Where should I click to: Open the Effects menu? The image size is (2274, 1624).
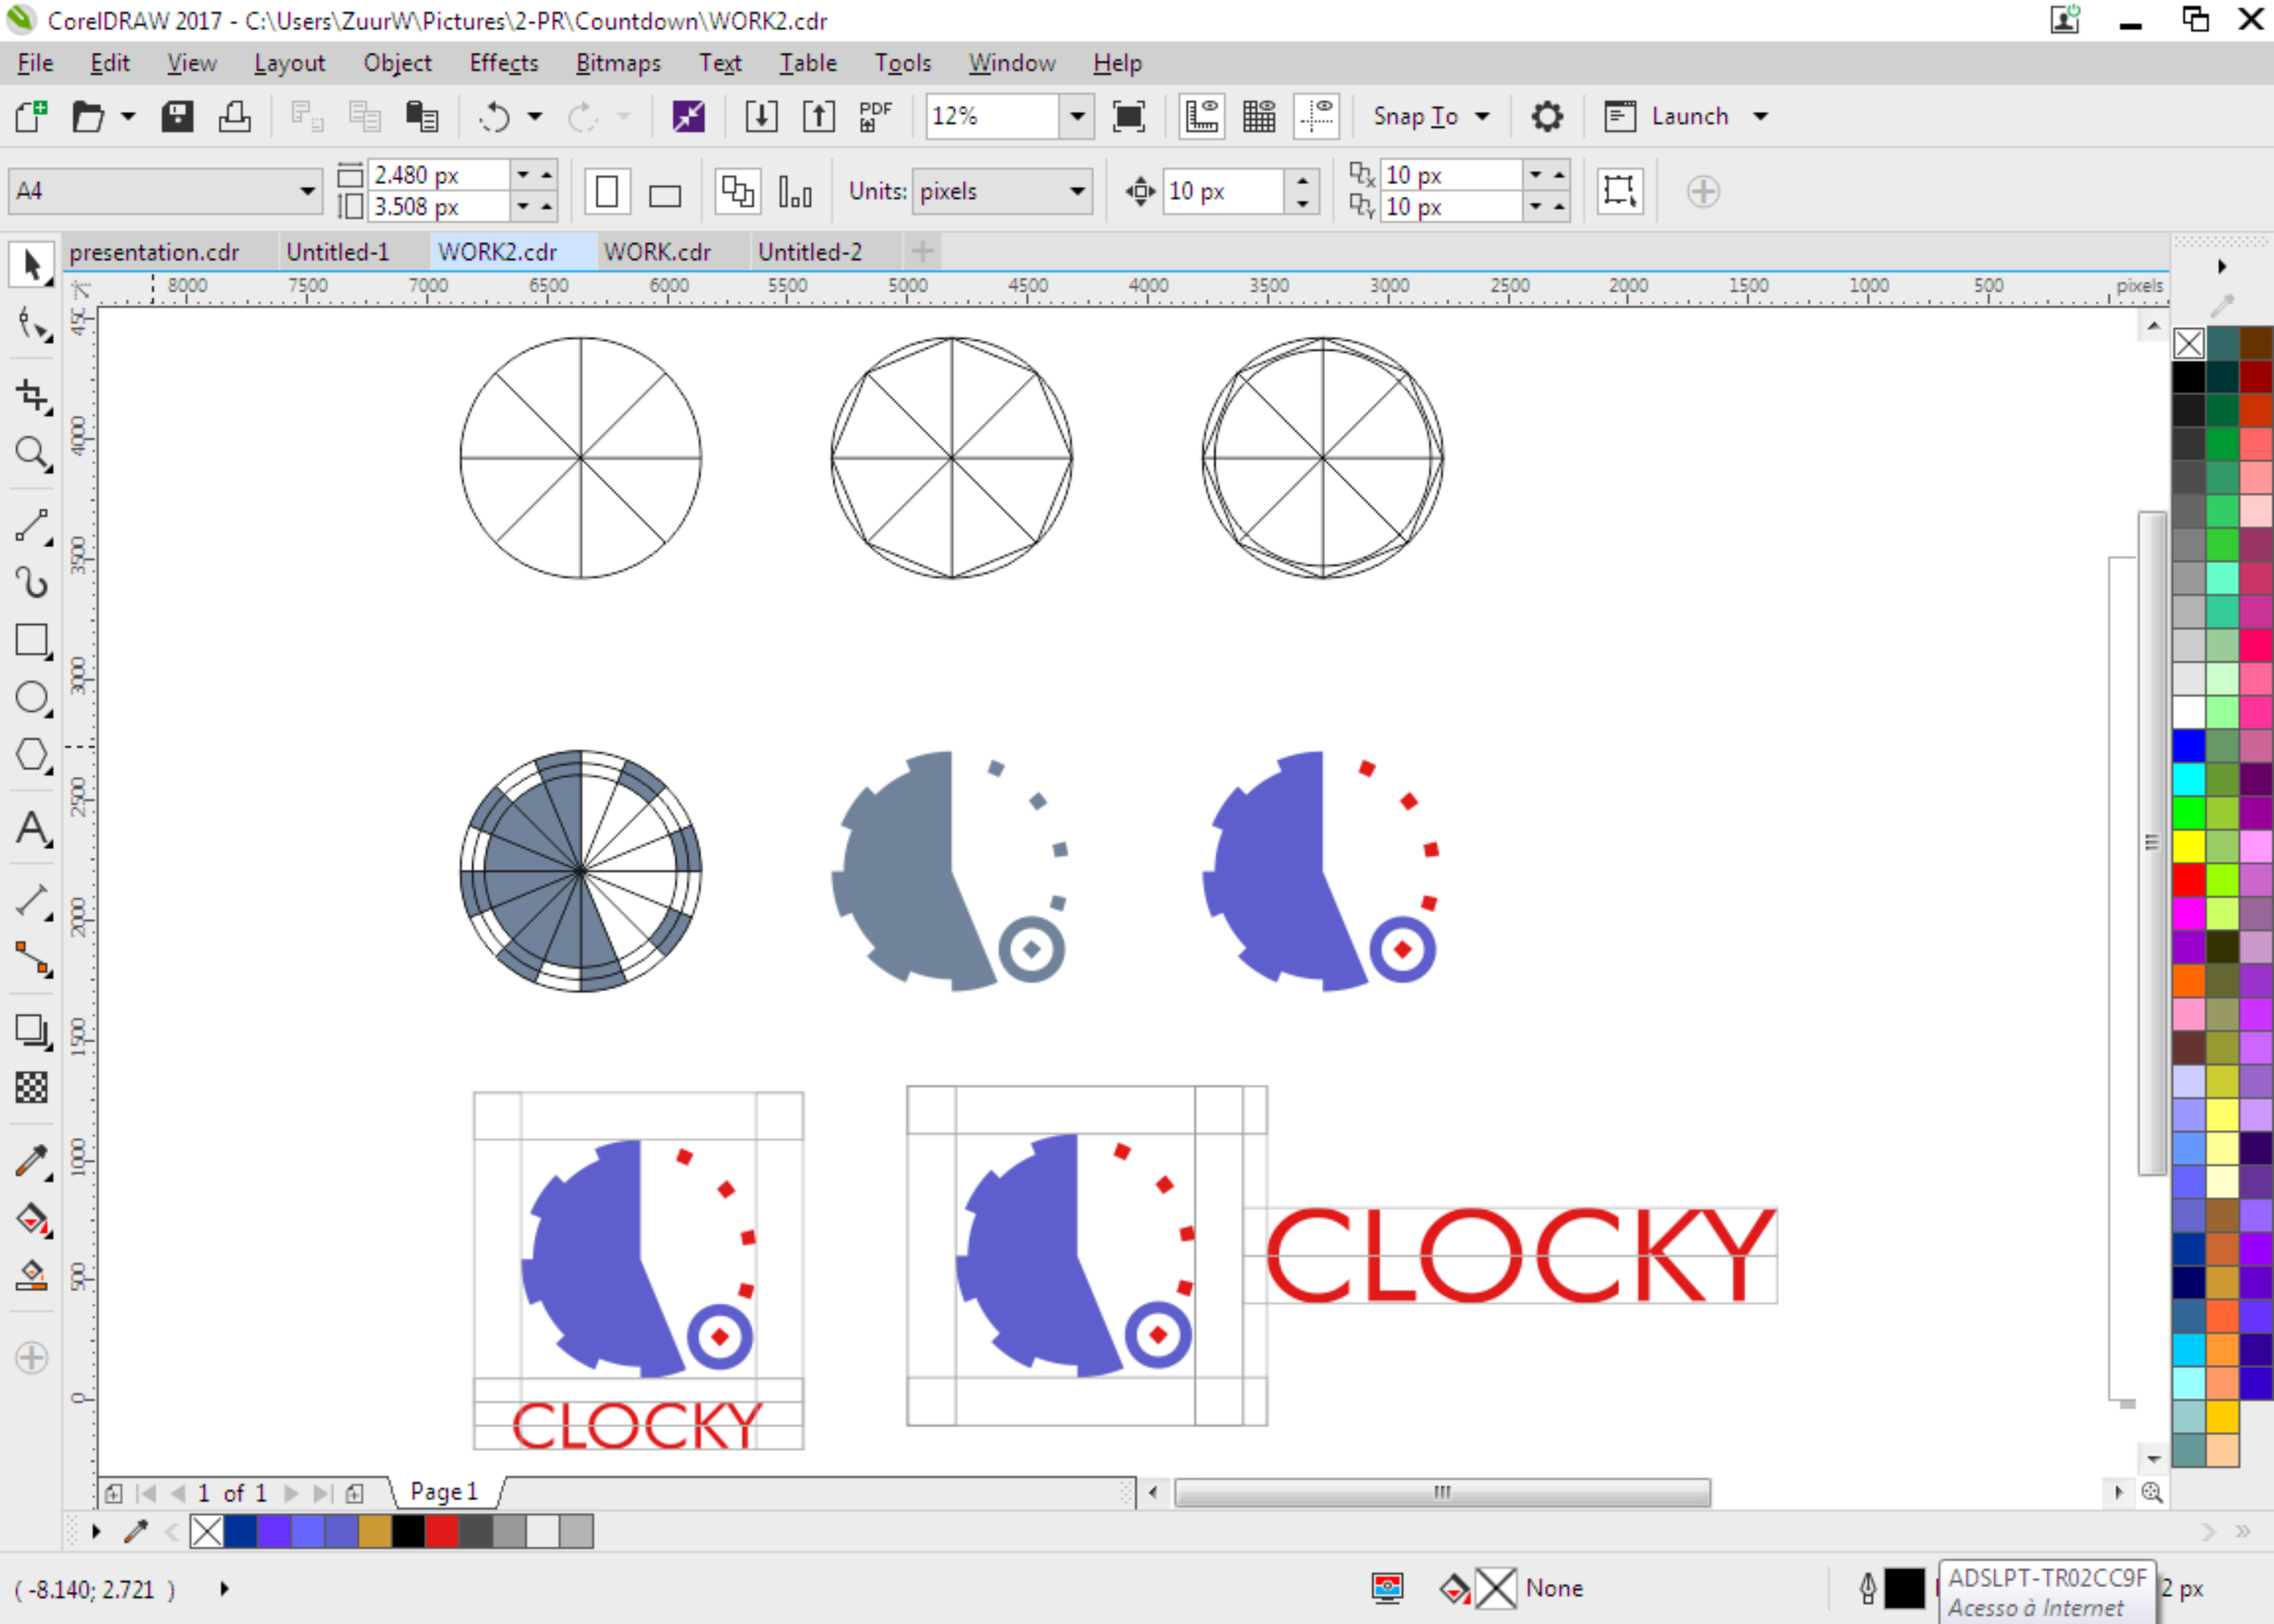pyautogui.click(x=503, y=63)
